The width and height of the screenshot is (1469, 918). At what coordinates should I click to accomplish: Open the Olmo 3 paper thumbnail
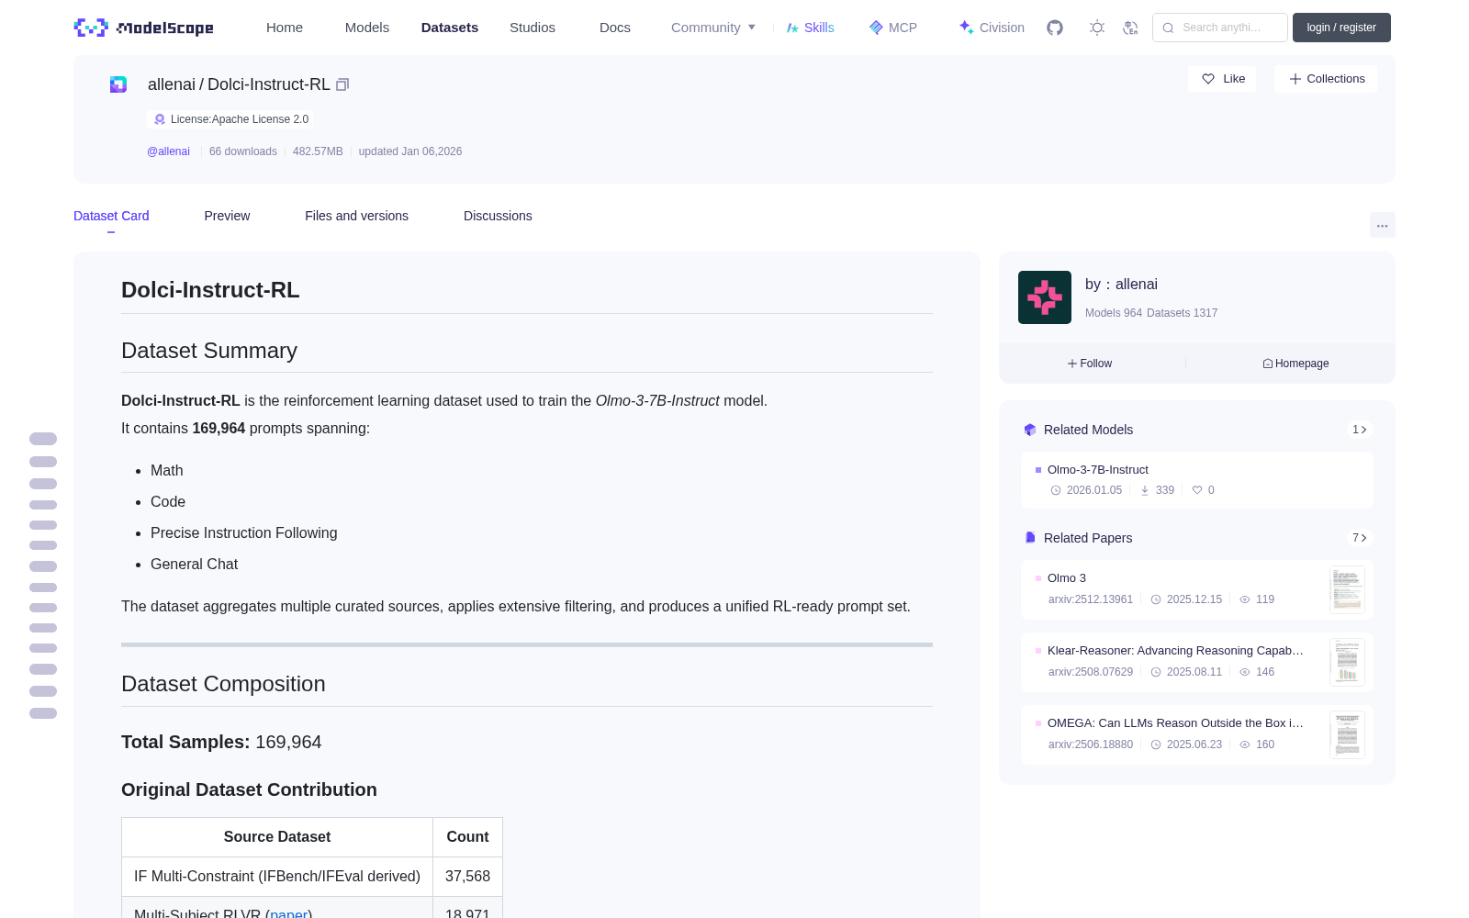[1347, 589]
